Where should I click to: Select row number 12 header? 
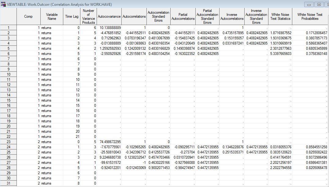[x=8, y=85]
